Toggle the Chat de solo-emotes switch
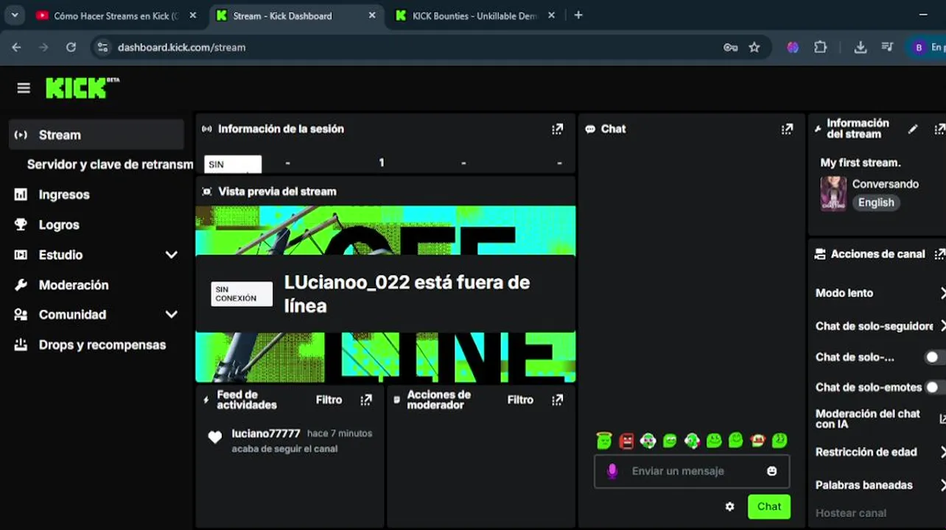 (936, 387)
